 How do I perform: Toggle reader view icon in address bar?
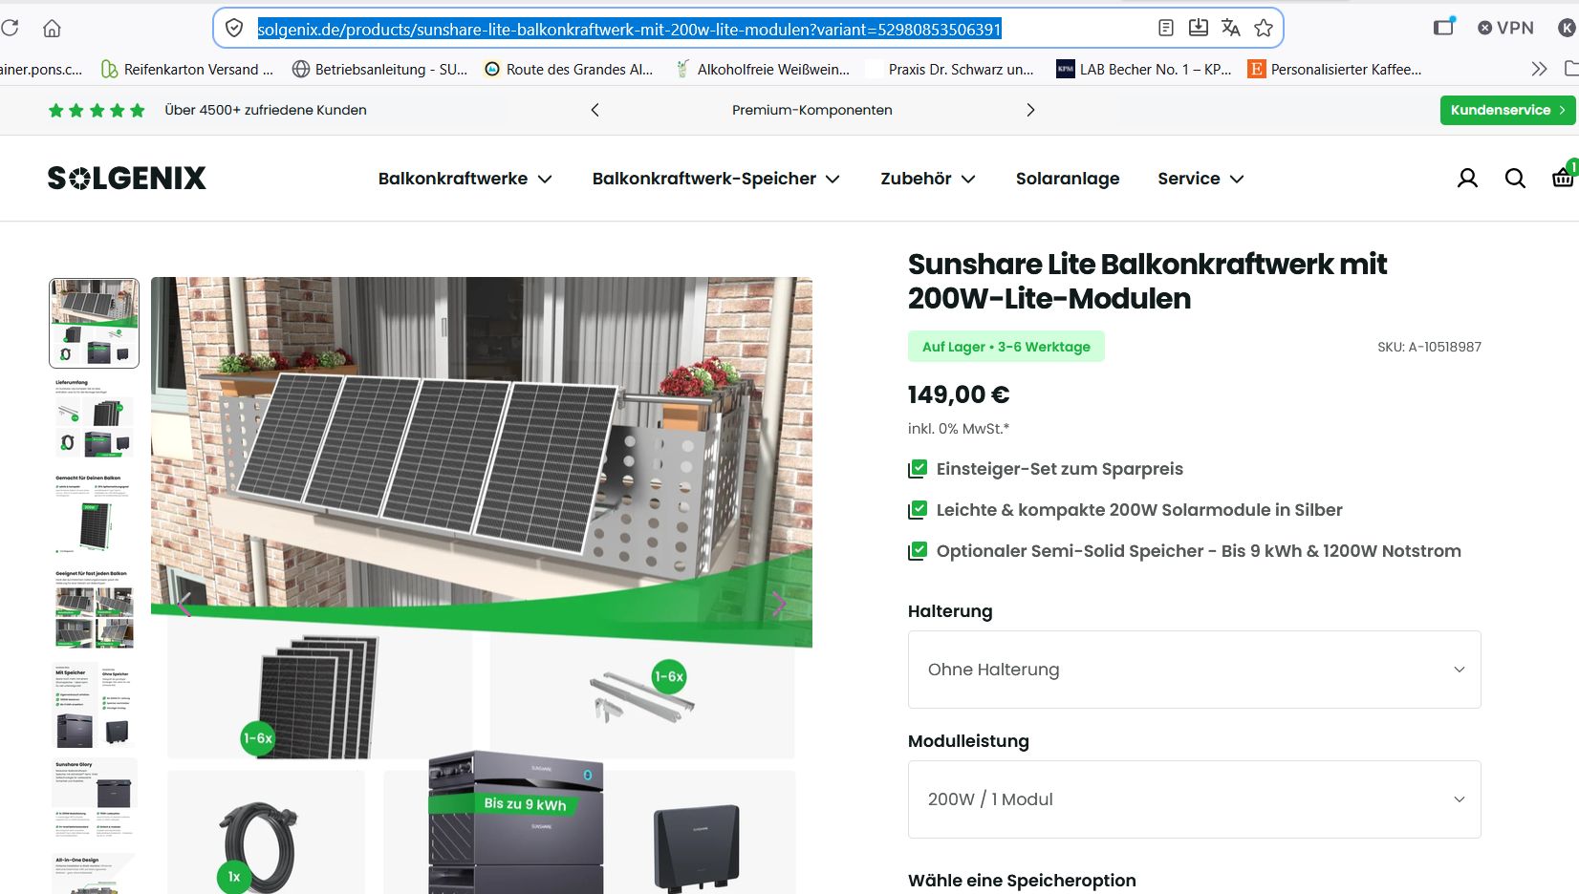point(1165,29)
